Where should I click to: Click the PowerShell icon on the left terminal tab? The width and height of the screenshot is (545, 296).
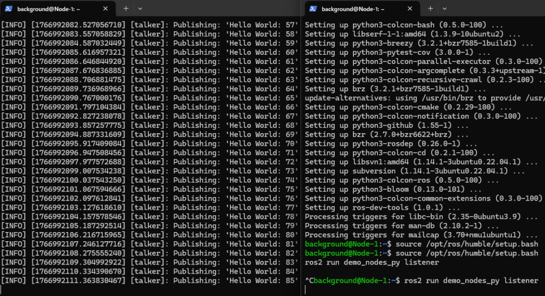[9, 9]
